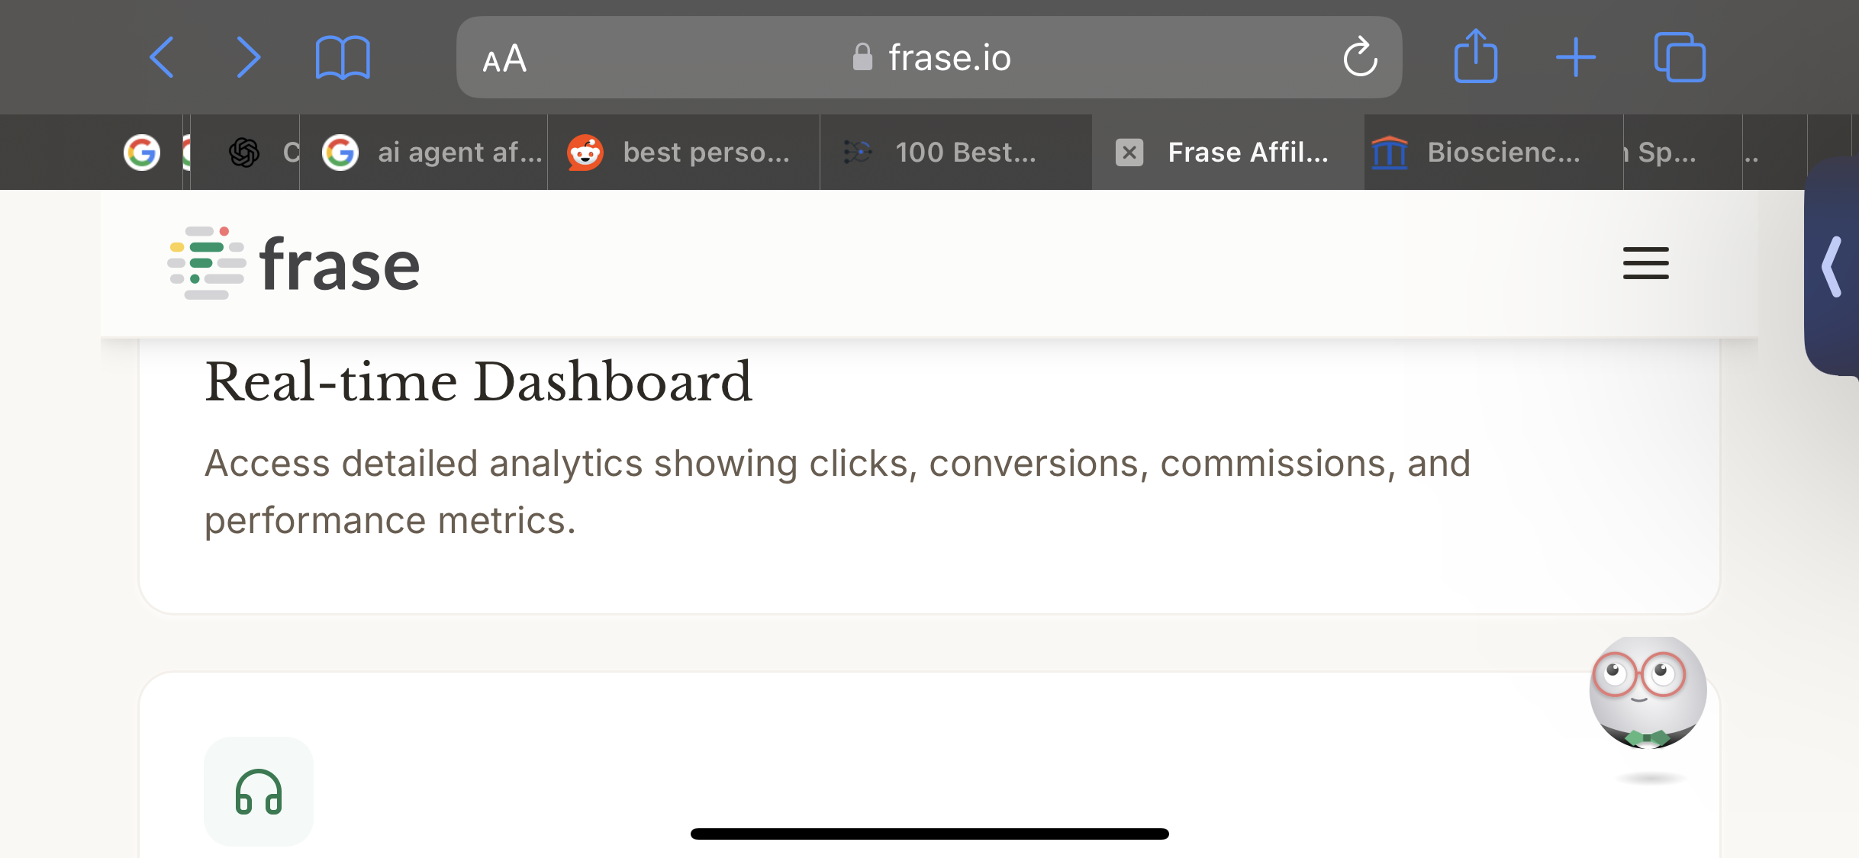Open the AA reader text settings
This screenshot has height=858, width=1859.
pos(504,59)
